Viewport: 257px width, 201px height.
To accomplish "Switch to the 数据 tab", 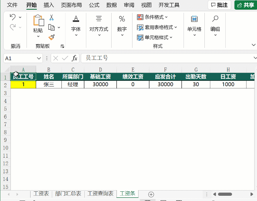I will (112, 5).
